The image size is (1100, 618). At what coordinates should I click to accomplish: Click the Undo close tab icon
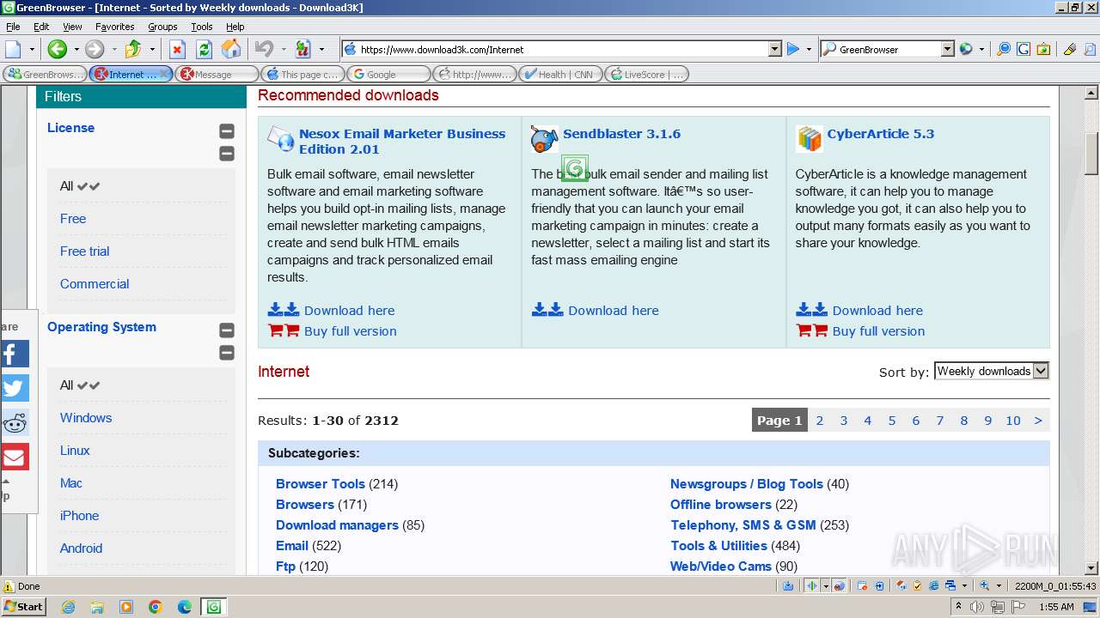(265, 49)
